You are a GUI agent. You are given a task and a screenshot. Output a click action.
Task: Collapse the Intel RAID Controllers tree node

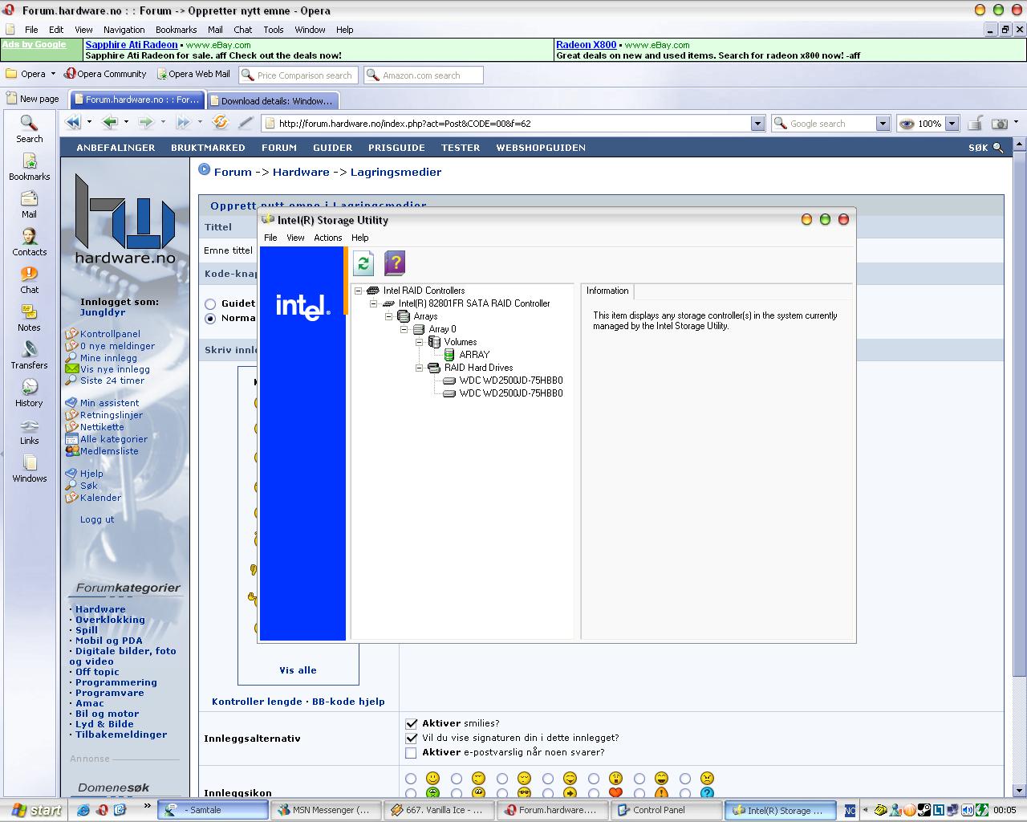[359, 291]
